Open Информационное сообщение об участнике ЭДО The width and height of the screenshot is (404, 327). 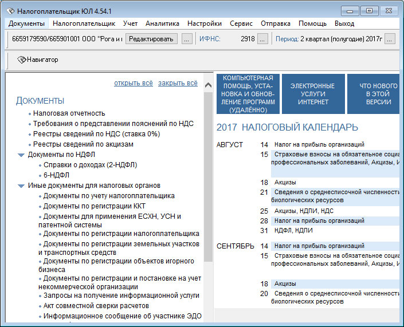coord(123,316)
